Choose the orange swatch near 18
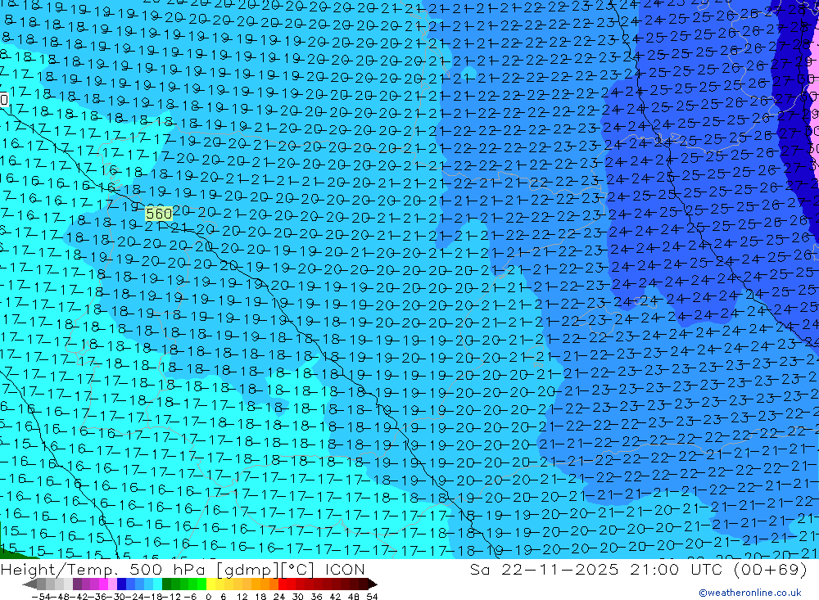The image size is (819, 600). pos(265,584)
